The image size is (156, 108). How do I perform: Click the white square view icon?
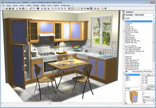(x=75, y=9)
